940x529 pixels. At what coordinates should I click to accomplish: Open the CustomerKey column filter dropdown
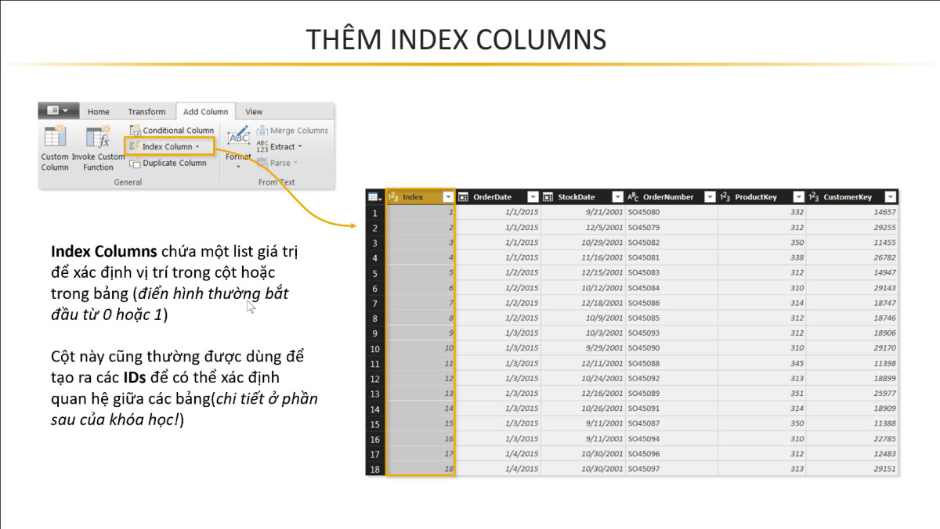[x=890, y=196]
